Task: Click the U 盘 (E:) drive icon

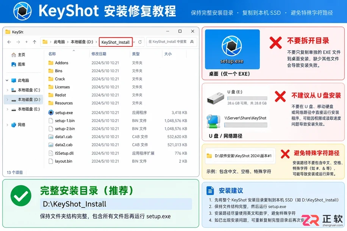Action: click(216, 99)
